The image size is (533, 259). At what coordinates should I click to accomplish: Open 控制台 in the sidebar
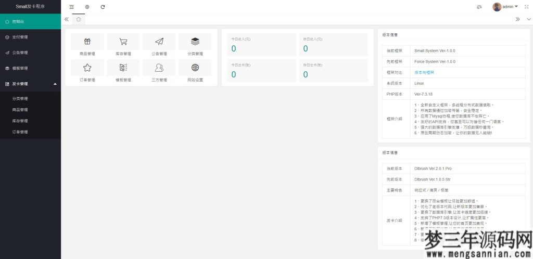coord(30,21)
